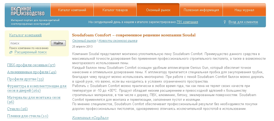The image size is (274, 121).
Task: Click the key icon beside Вход для клиентов
Action: pyautogui.click(x=225, y=22)
